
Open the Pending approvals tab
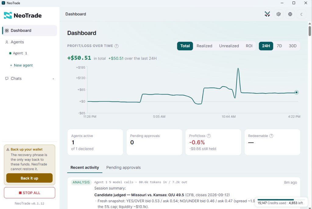(x=123, y=168)
